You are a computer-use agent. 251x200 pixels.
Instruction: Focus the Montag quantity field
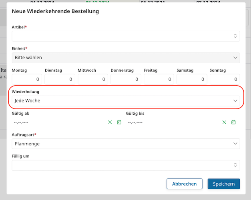click(x=27, y=80)
